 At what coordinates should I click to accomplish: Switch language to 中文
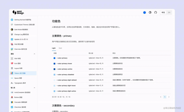163,13
